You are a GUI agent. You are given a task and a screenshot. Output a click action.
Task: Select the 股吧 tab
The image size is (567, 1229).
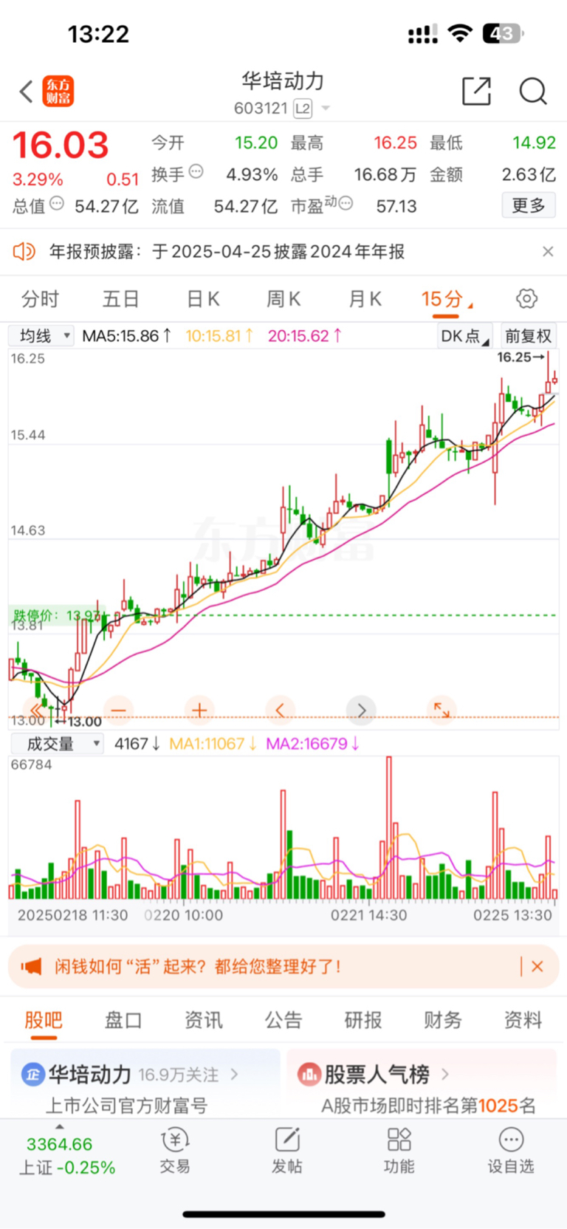[44, 1020]
